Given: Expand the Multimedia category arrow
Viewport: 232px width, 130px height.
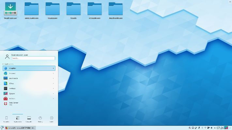Looking at the screenshot, I should (x=53, y=78).
